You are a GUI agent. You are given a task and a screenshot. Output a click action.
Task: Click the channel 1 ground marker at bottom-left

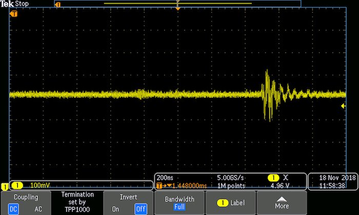tap(5, 186)
